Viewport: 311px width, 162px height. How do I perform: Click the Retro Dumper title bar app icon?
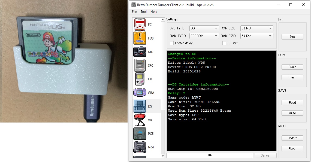[x=134, y=5]
